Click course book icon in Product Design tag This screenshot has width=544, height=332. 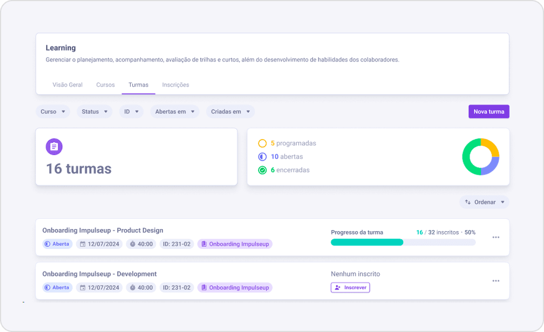[x=204, y=244]
